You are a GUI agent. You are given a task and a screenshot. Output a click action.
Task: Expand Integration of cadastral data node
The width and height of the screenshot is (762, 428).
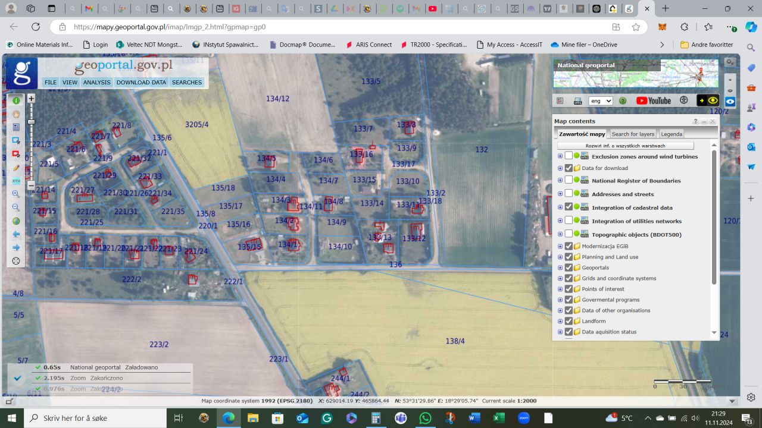click(560, 207)
